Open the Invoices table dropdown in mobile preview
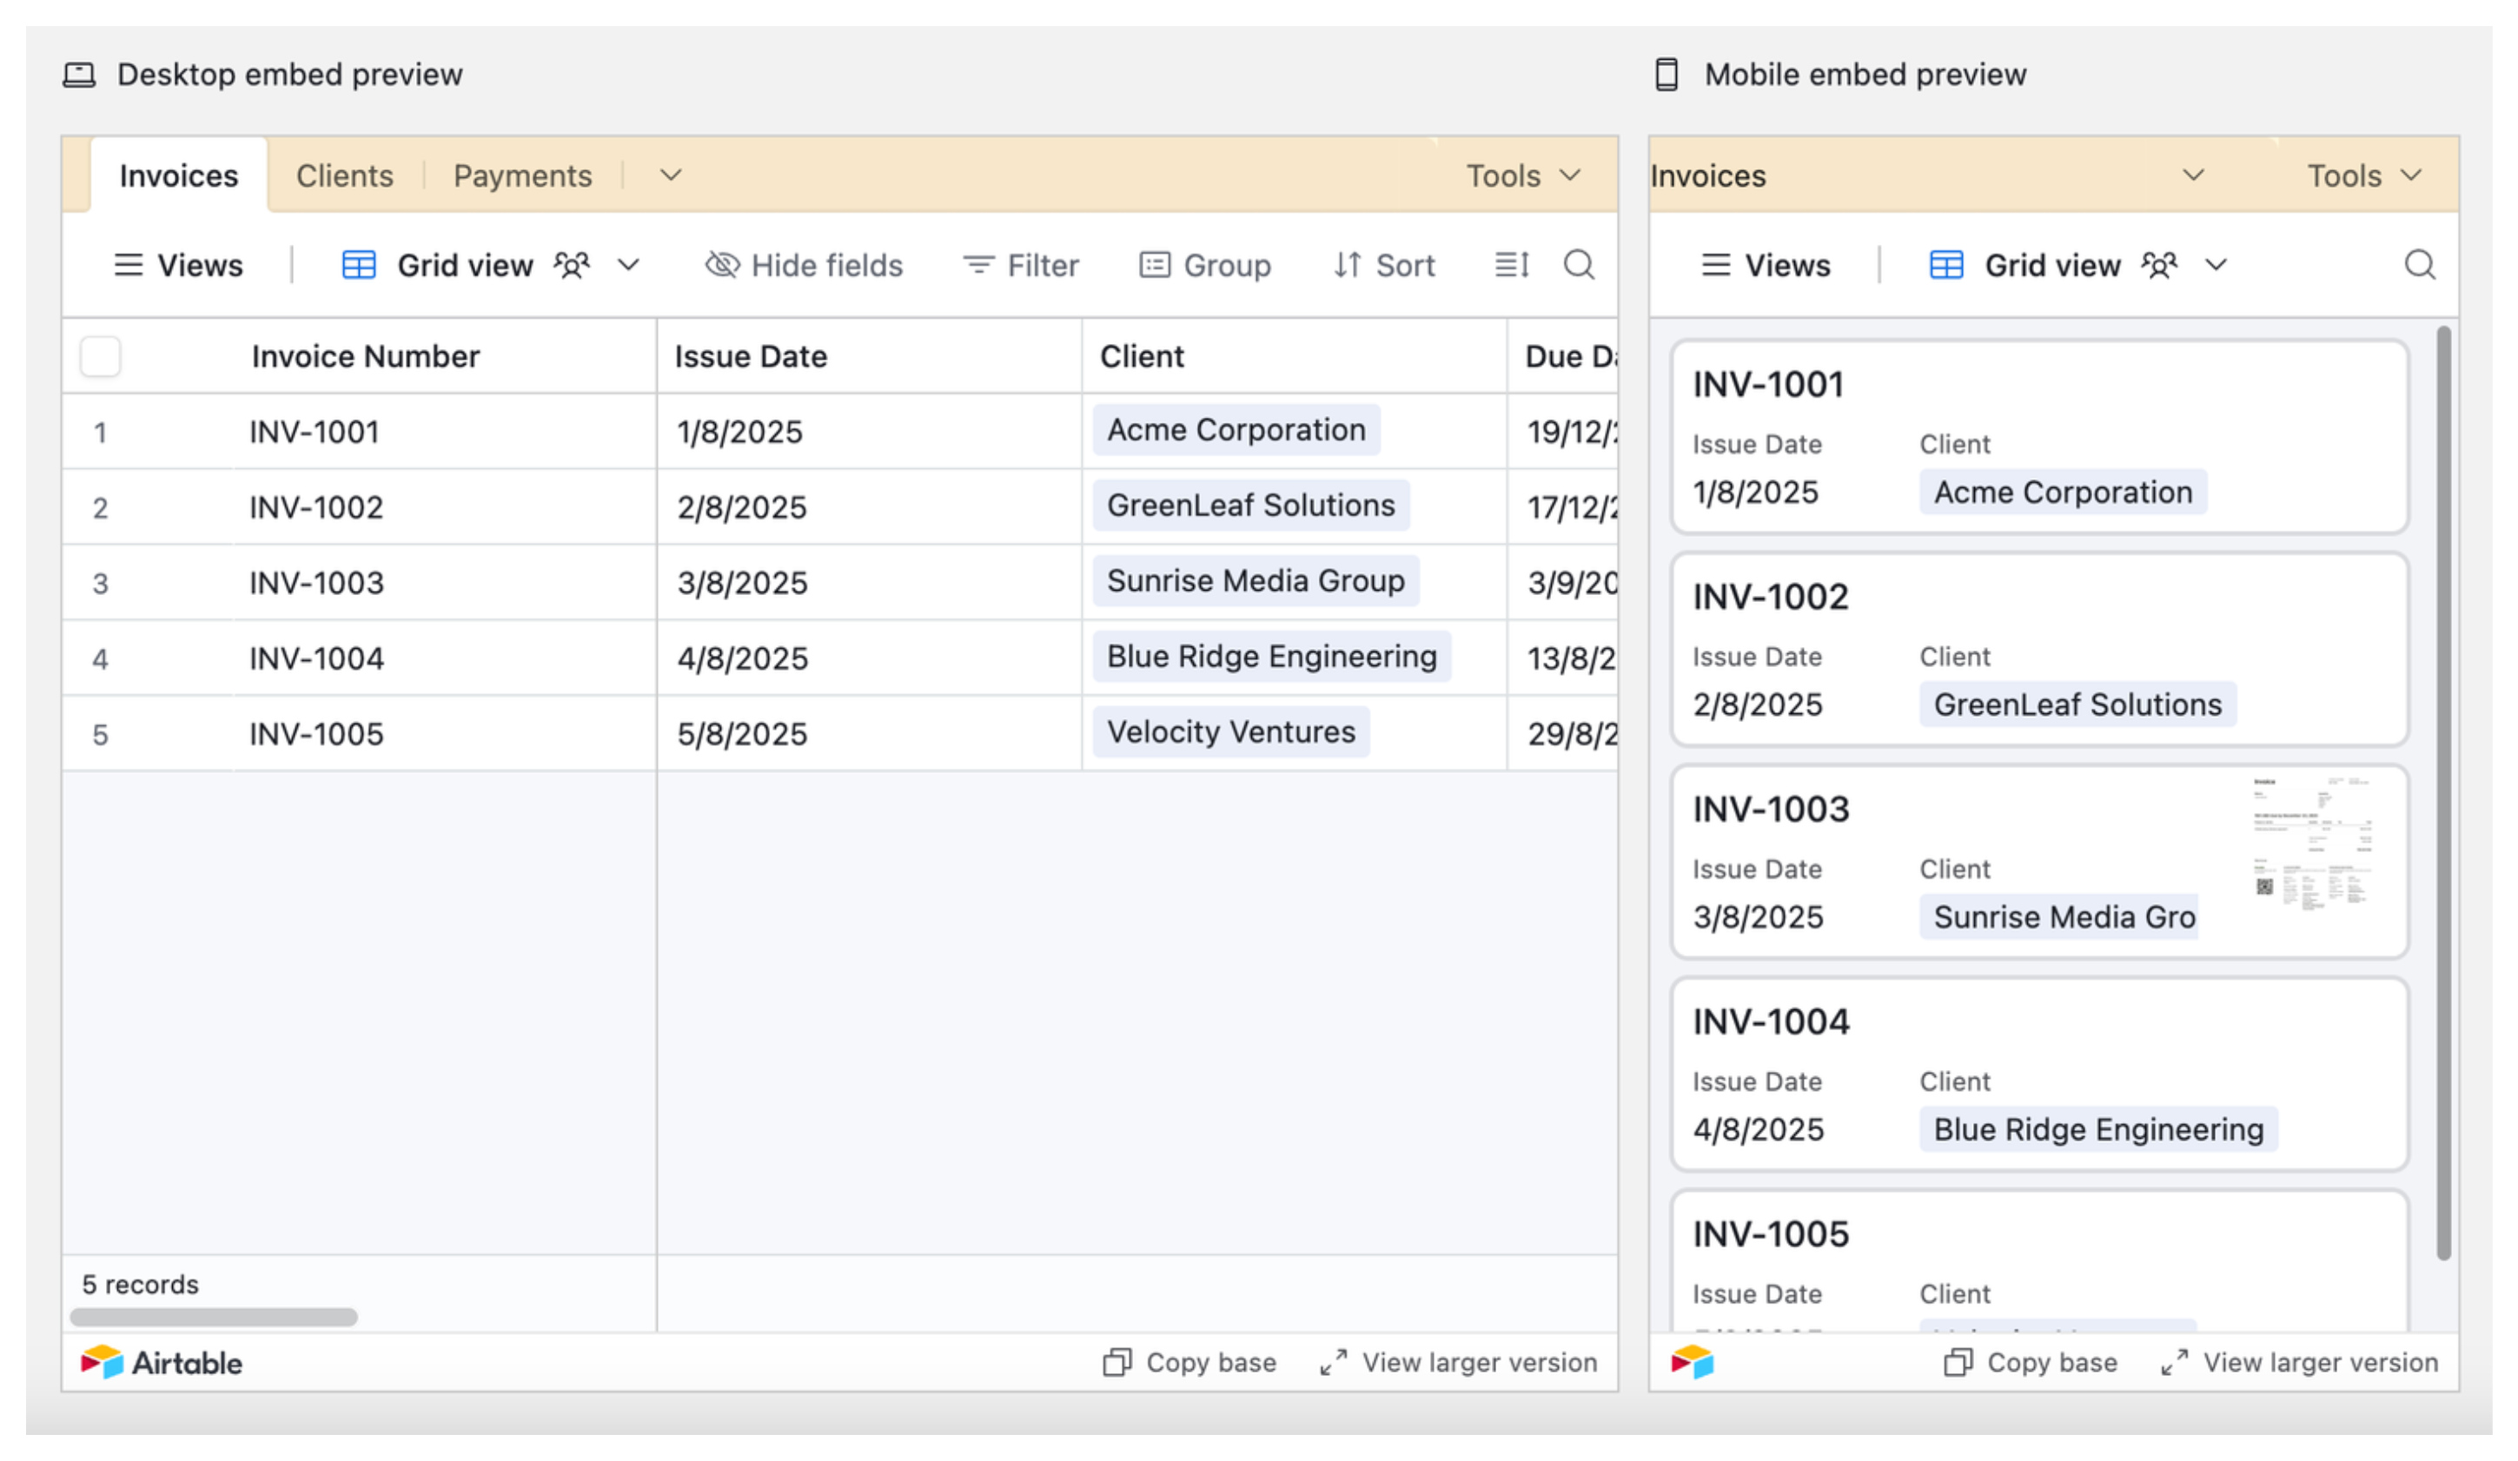This screenshot has width=2518, height=1461. [x=2194, y=175]
